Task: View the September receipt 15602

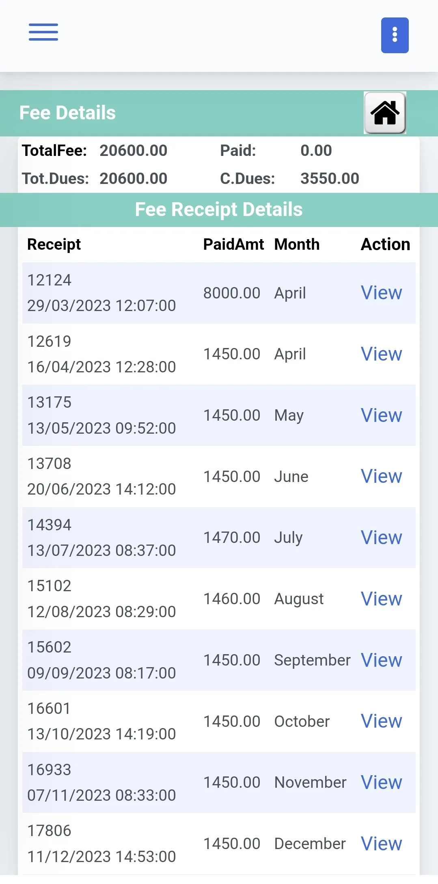Action: tap(381, 660)
